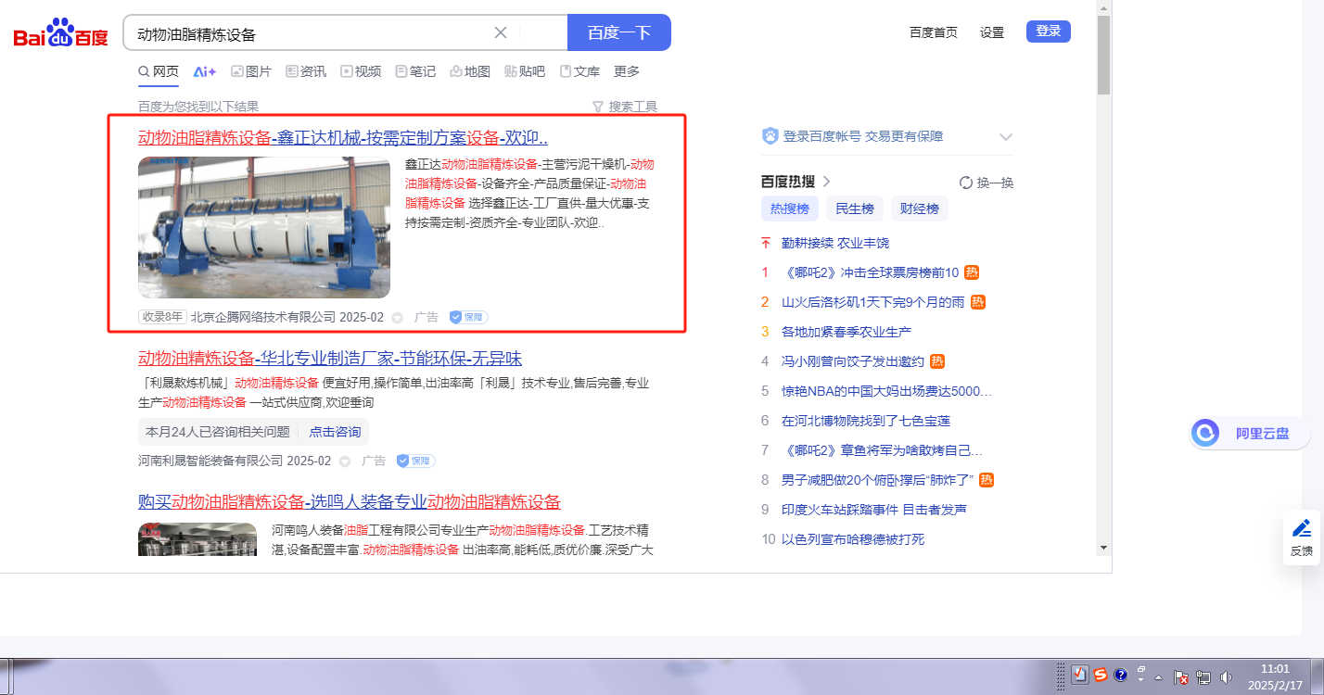Screen dimensions: 1324x695
Task: Click the volume speaker tray icon
Action: coord(1227,677)
